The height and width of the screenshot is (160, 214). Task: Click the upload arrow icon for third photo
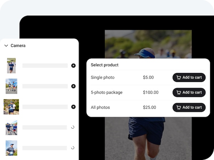(73, 107)
